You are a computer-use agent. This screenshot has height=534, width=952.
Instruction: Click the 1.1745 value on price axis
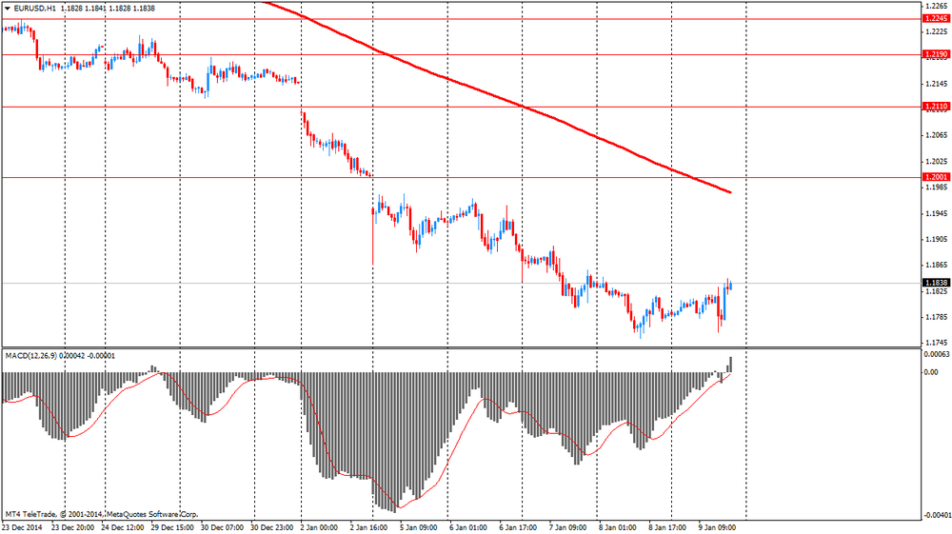pos(936,343)
